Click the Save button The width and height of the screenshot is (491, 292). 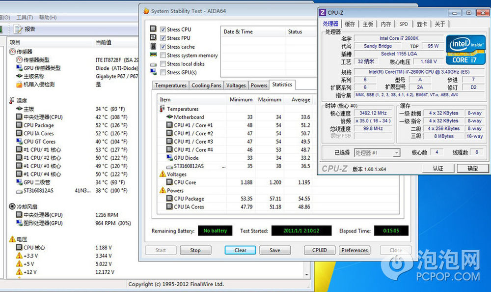click(x=275, y=250)
